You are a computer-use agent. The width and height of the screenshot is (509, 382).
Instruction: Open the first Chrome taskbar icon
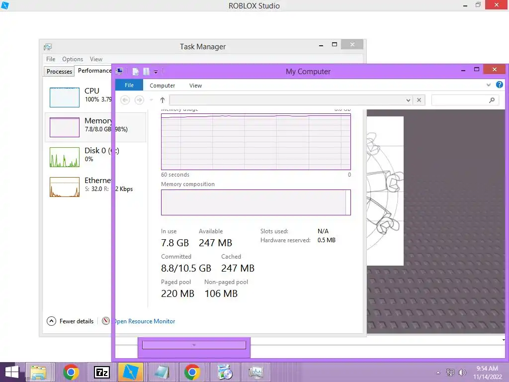[71, 372]
